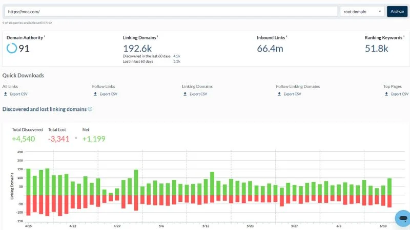Screen dimensions: 410x230
Task: Click Total Lost value -3,341
Action: (x=58, y=139)
